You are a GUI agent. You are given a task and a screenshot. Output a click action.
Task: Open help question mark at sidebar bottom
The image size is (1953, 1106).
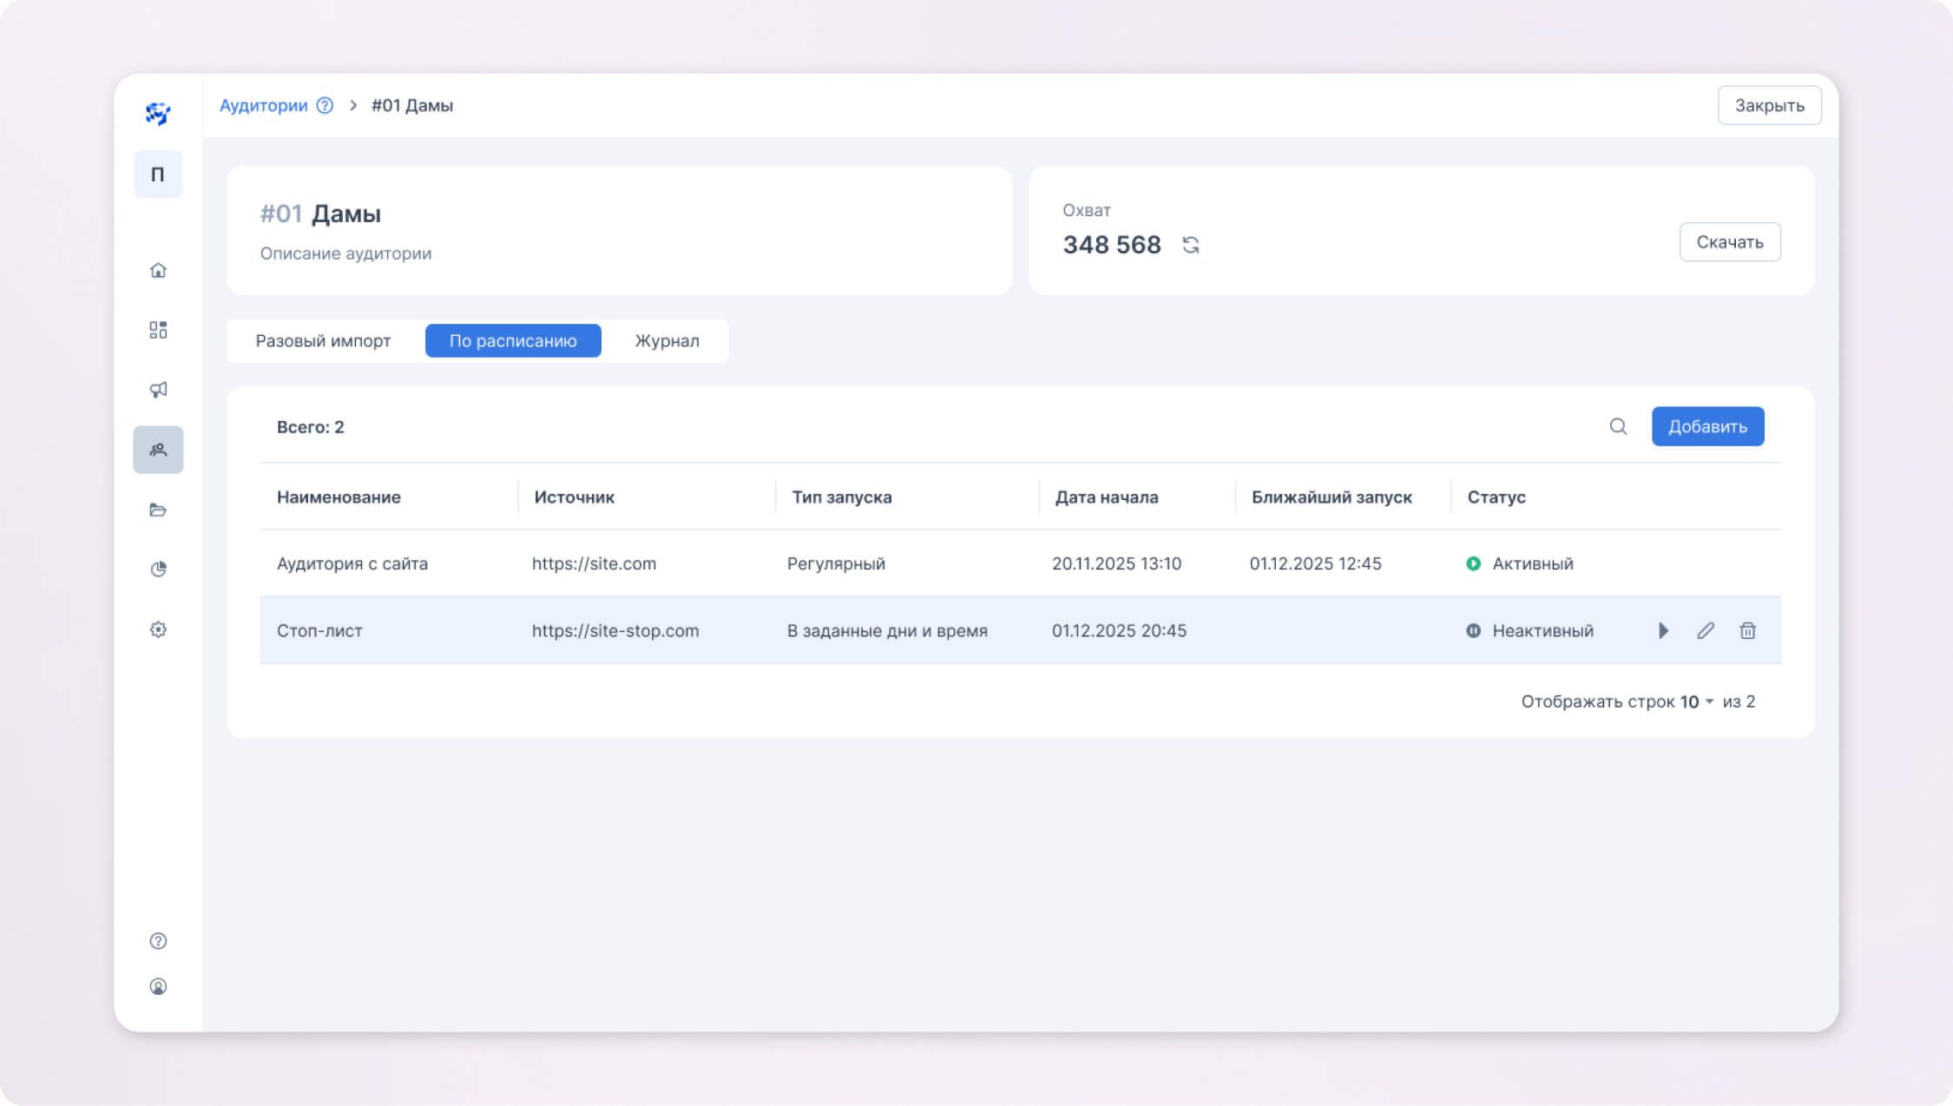(x=158, y=941)
